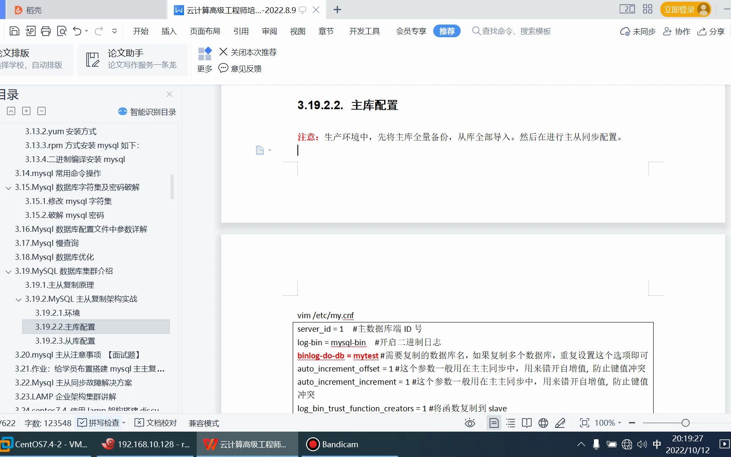Image resolution: width=731 pixels, height=457 pixels.
Task: Collapse 3.19.2.MySQL 主从复制架构实战 node
Action: (x=18, y=299)
